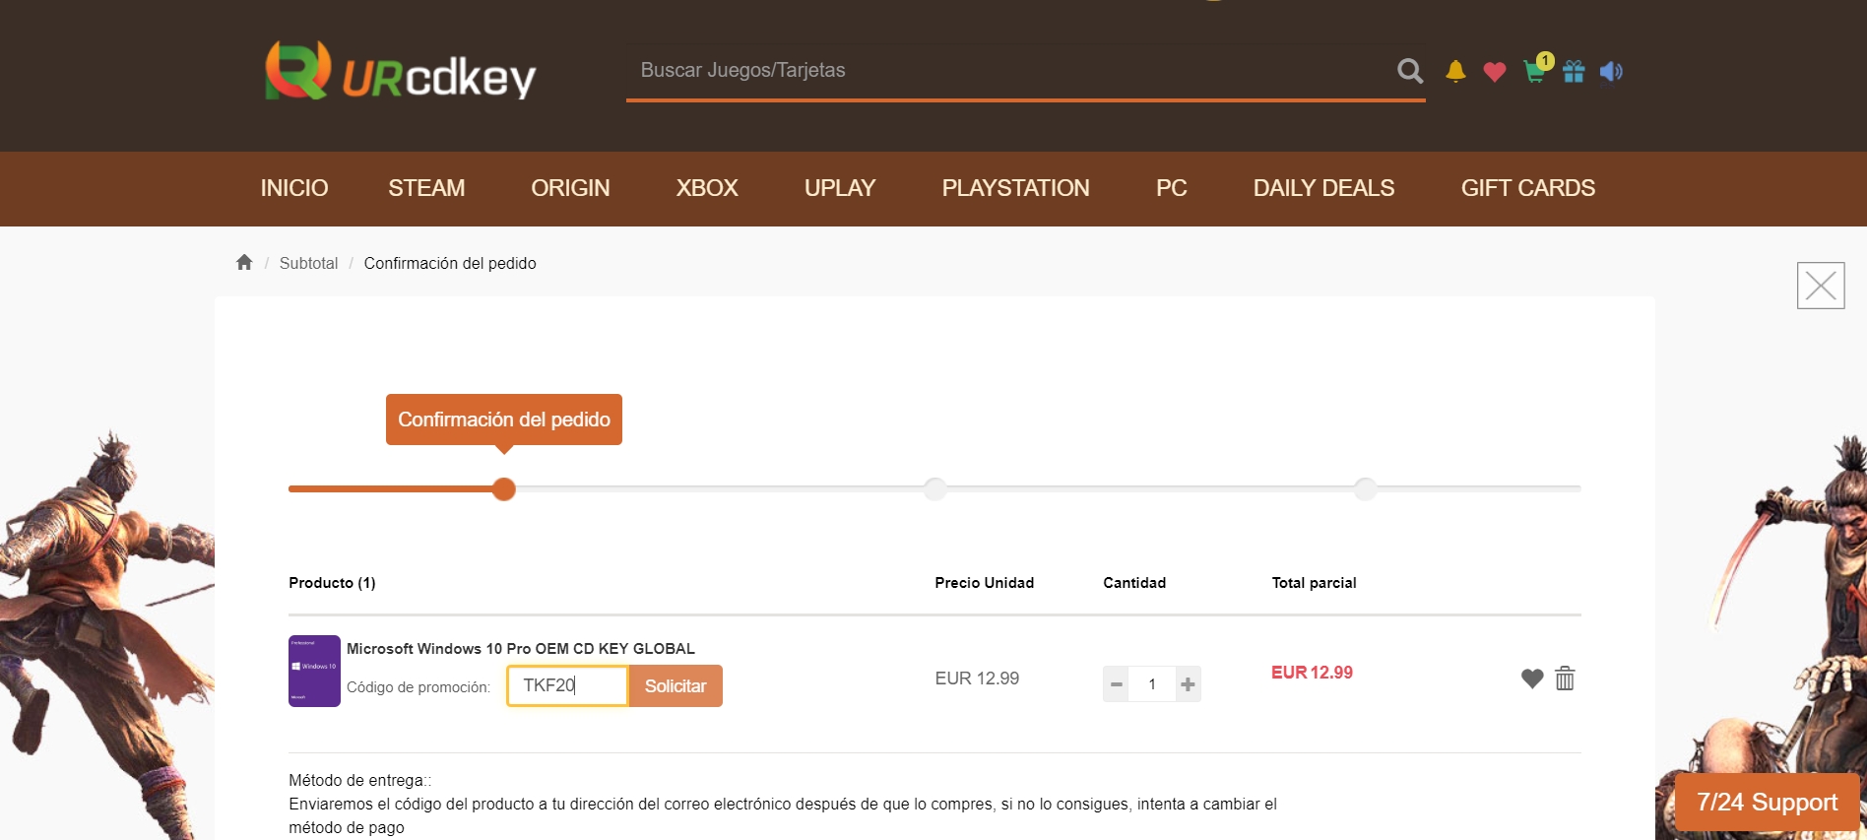Click the Windows 10 product thumbnail
Screen dimensions: 1867x840
pyautogui.click(x=314, y=671)
